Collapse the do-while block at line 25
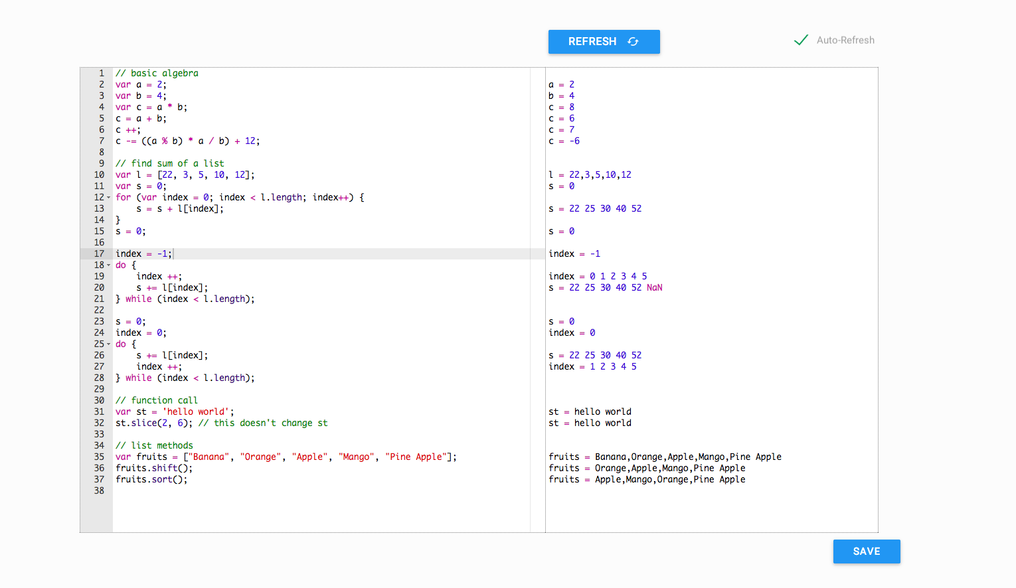1016x588 pixels. pos(108,344)
